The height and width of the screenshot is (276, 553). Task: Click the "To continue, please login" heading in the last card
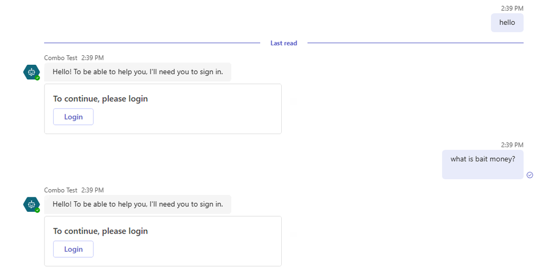point(100,231)
